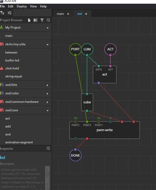156x190 pixels.
Task: Select the LUM terminal node
Action: 87,49
